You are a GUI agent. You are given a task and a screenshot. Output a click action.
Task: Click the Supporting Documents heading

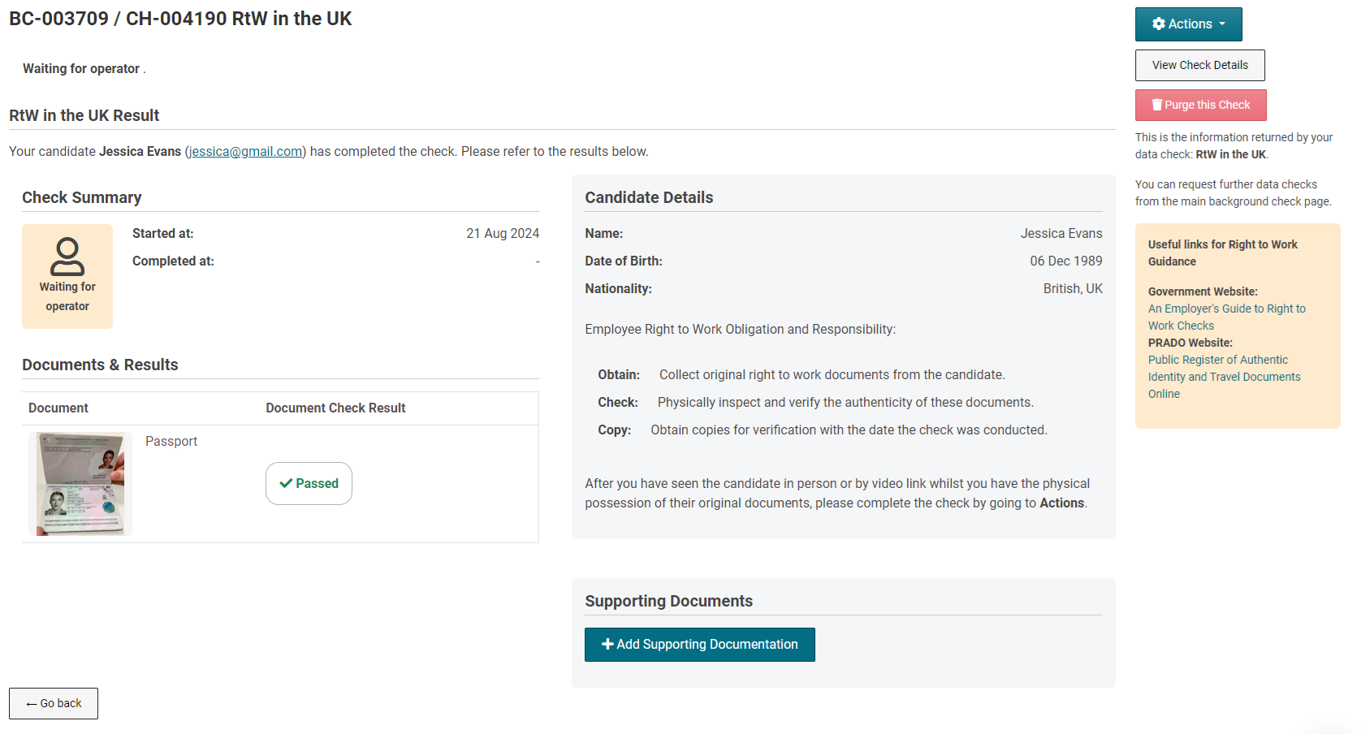pyautogui.click(x=668, y=601)
